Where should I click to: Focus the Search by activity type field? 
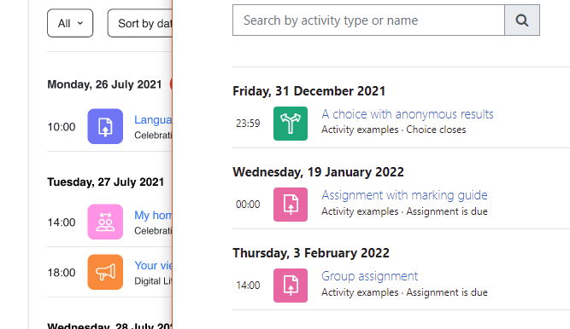pos(368,20)
